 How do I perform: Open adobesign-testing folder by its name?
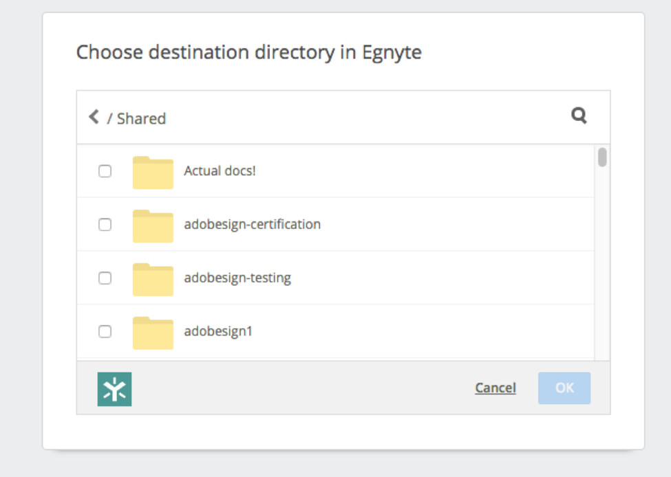[237, 278]
